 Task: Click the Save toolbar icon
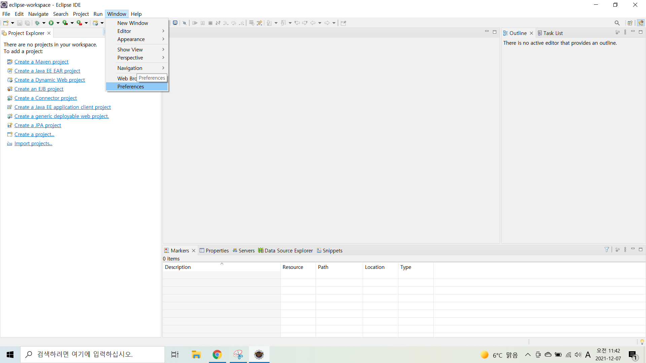(20, 23)
